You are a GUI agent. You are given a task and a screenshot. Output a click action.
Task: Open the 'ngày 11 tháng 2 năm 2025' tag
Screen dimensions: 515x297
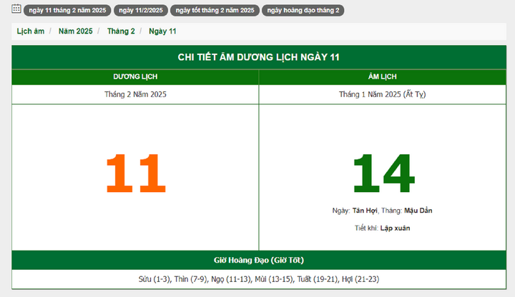pyautogui.click(x=67, y=11)
